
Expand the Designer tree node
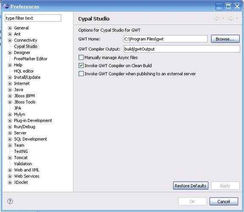10,53
